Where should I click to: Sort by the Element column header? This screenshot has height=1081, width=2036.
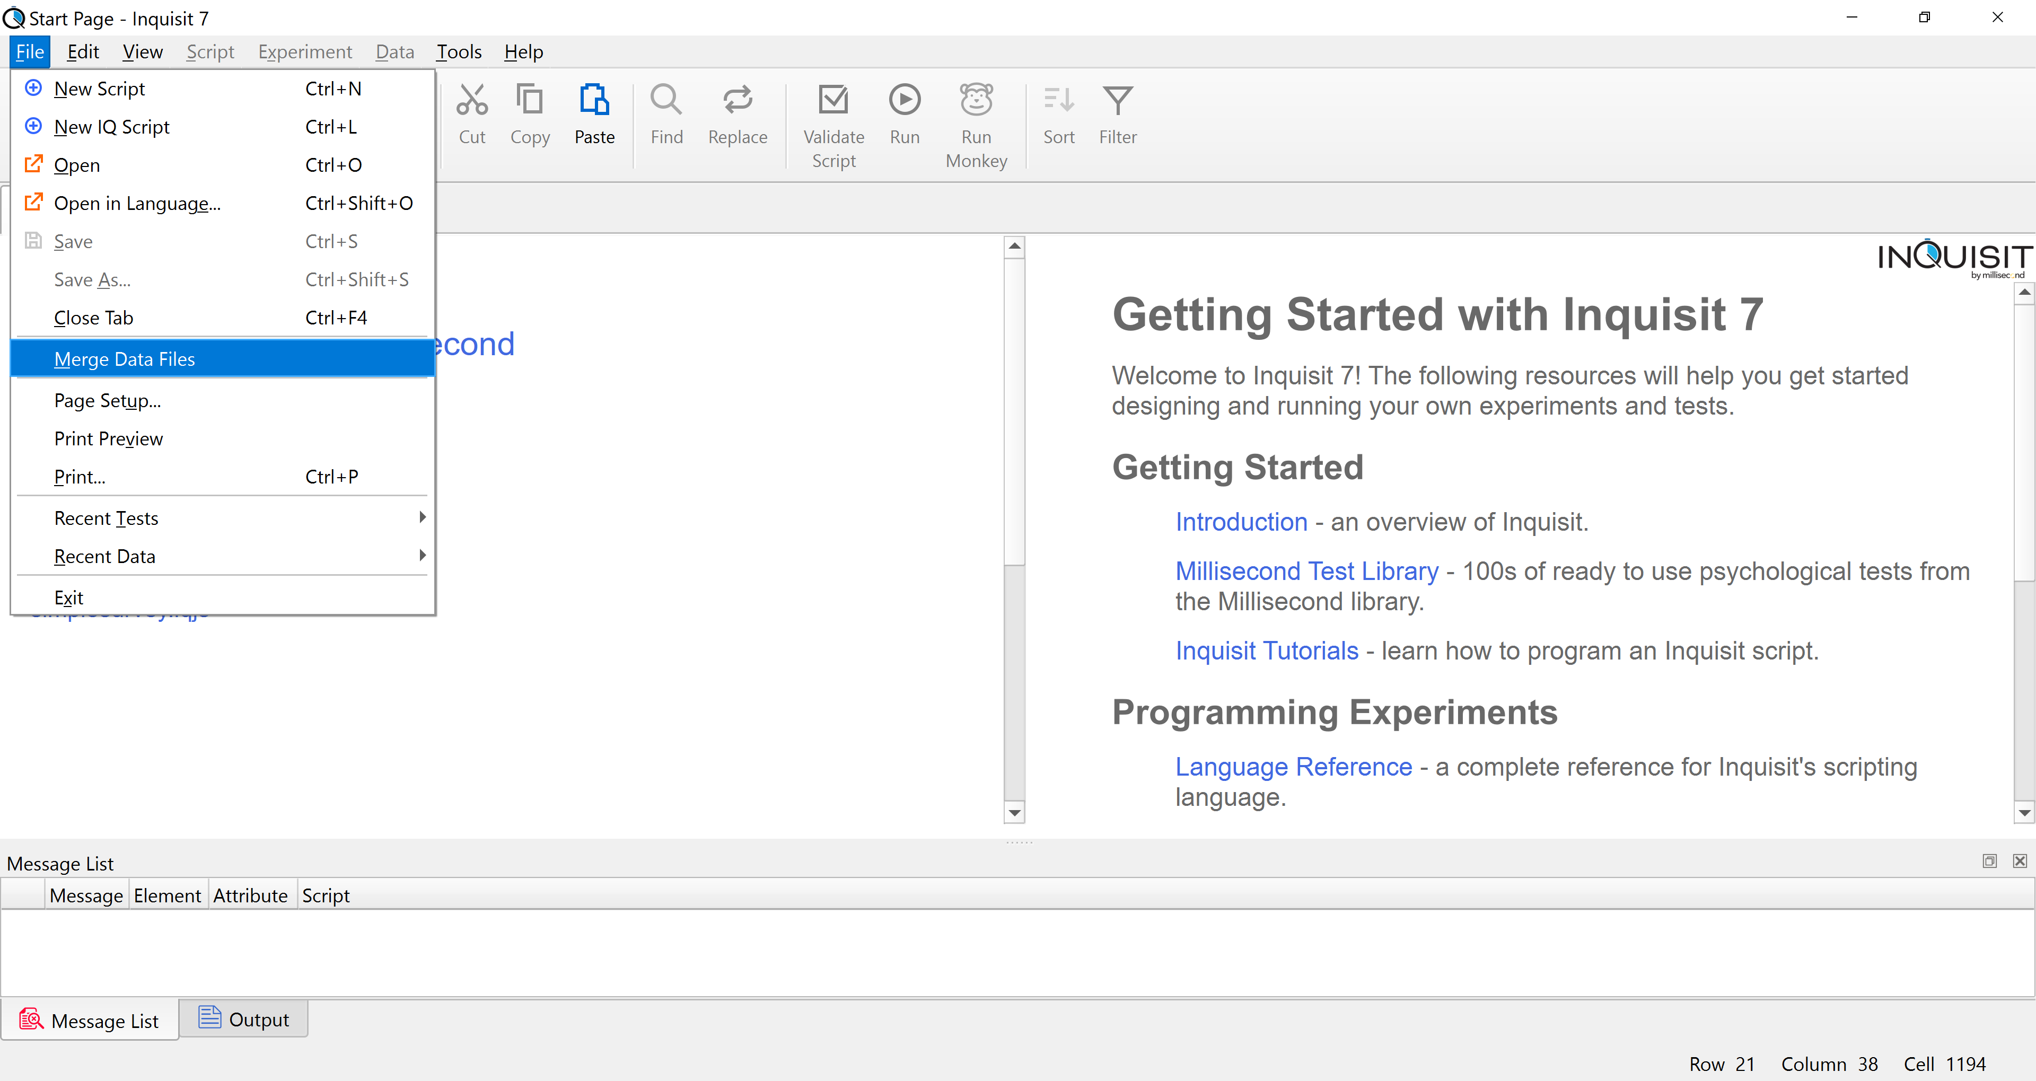coord(168,894)
